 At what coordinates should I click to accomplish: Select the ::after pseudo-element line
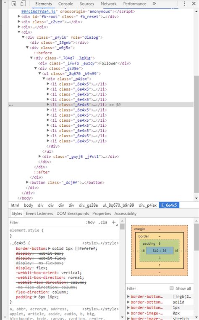(42, 172)
